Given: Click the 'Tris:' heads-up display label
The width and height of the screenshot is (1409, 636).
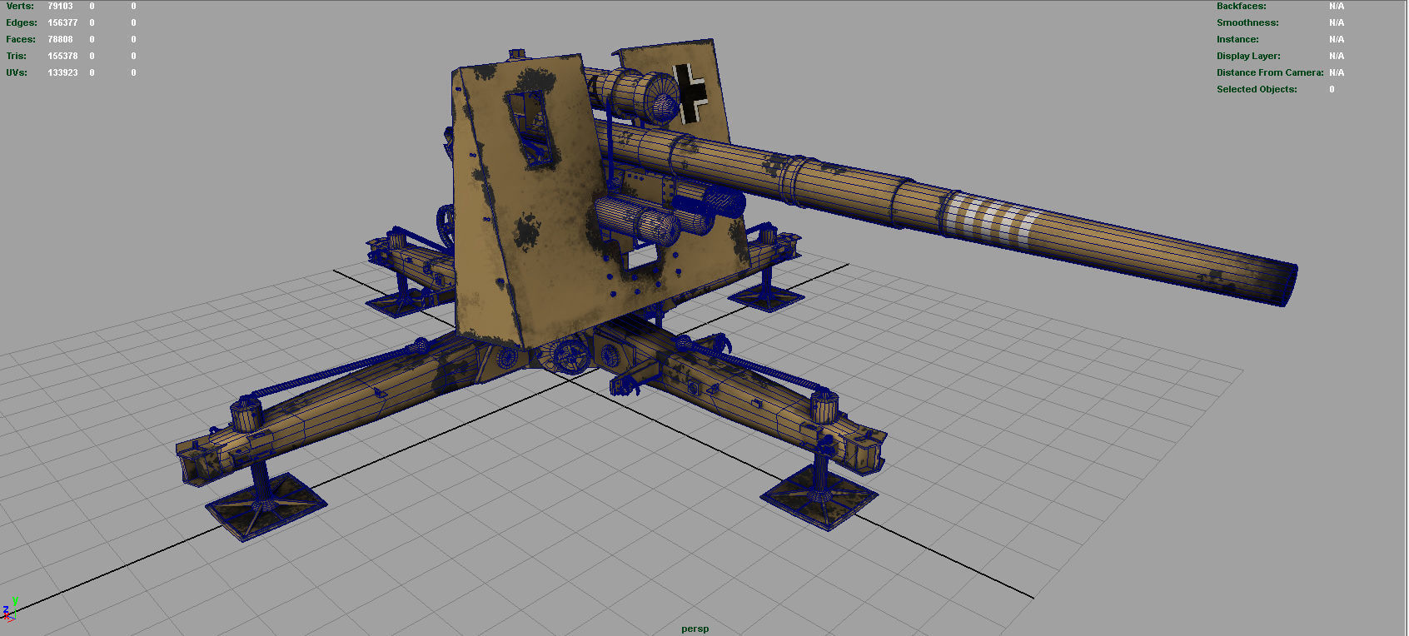Looking at the screenshot, I should point(17,56).
